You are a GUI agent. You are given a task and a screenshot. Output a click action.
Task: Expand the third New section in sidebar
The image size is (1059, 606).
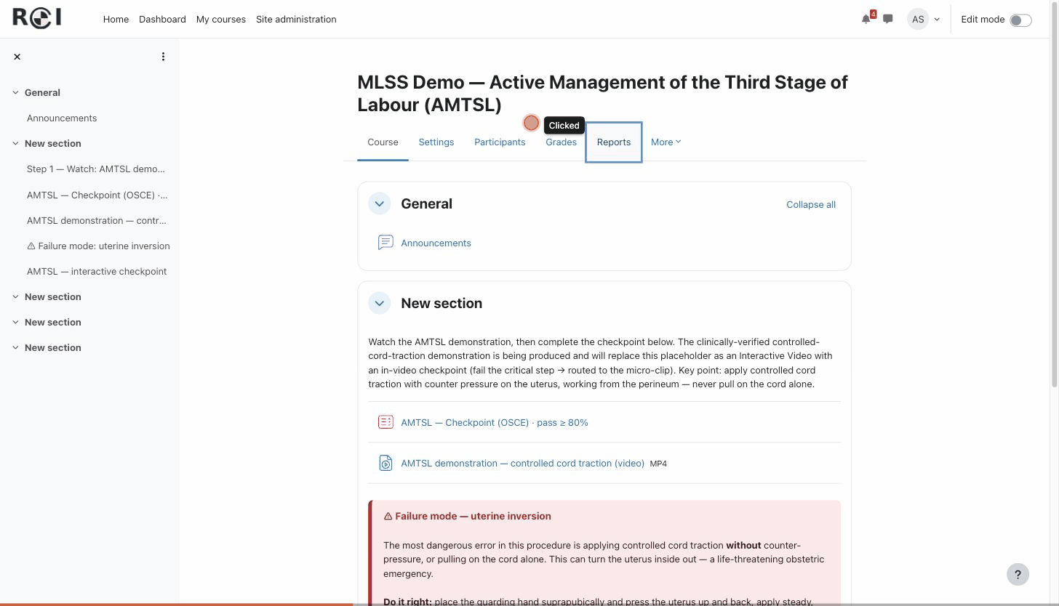tap(15, 322)
